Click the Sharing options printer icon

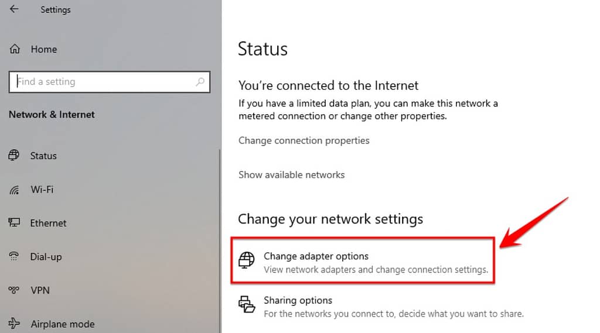(247, 305)
